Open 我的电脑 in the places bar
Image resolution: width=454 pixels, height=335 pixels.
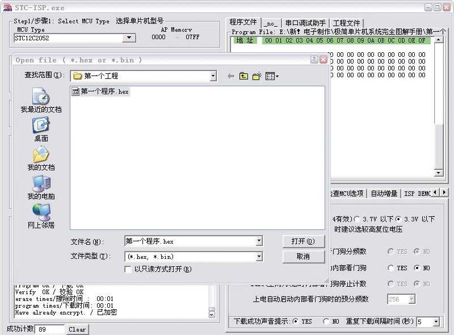click(x=41, y=187)
